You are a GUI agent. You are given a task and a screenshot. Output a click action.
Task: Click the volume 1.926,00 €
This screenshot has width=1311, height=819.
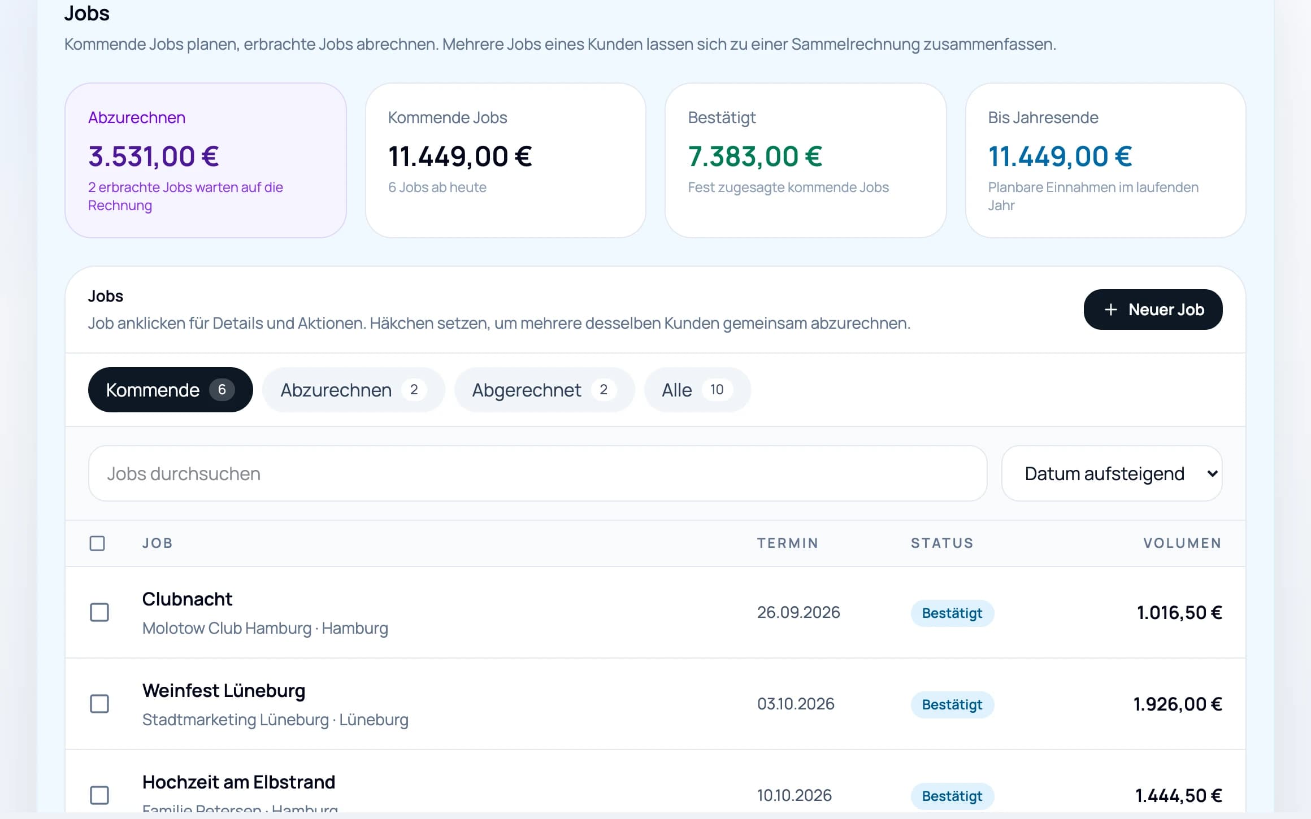1178,704
